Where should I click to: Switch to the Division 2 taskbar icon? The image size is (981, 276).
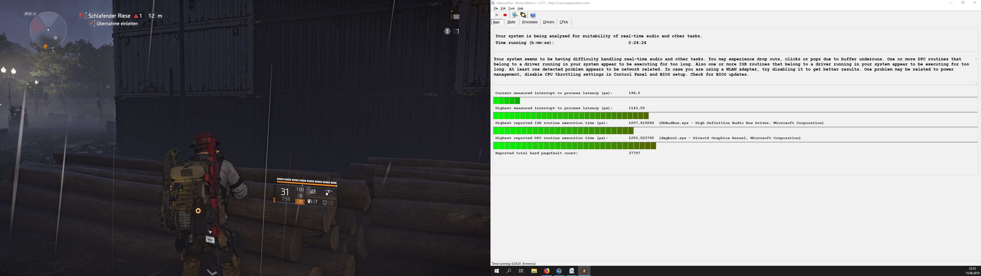(584, 271)
